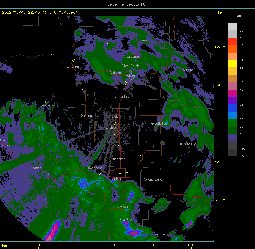The image size is (255, 249).
Task: Click the yellow diamond marker below RedDeer
Action: (x=126, y=83)
